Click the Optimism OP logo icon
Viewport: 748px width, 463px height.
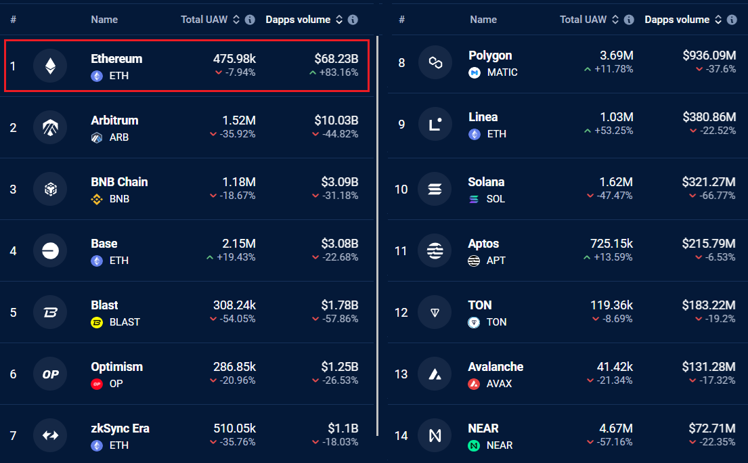coord(50,374)
